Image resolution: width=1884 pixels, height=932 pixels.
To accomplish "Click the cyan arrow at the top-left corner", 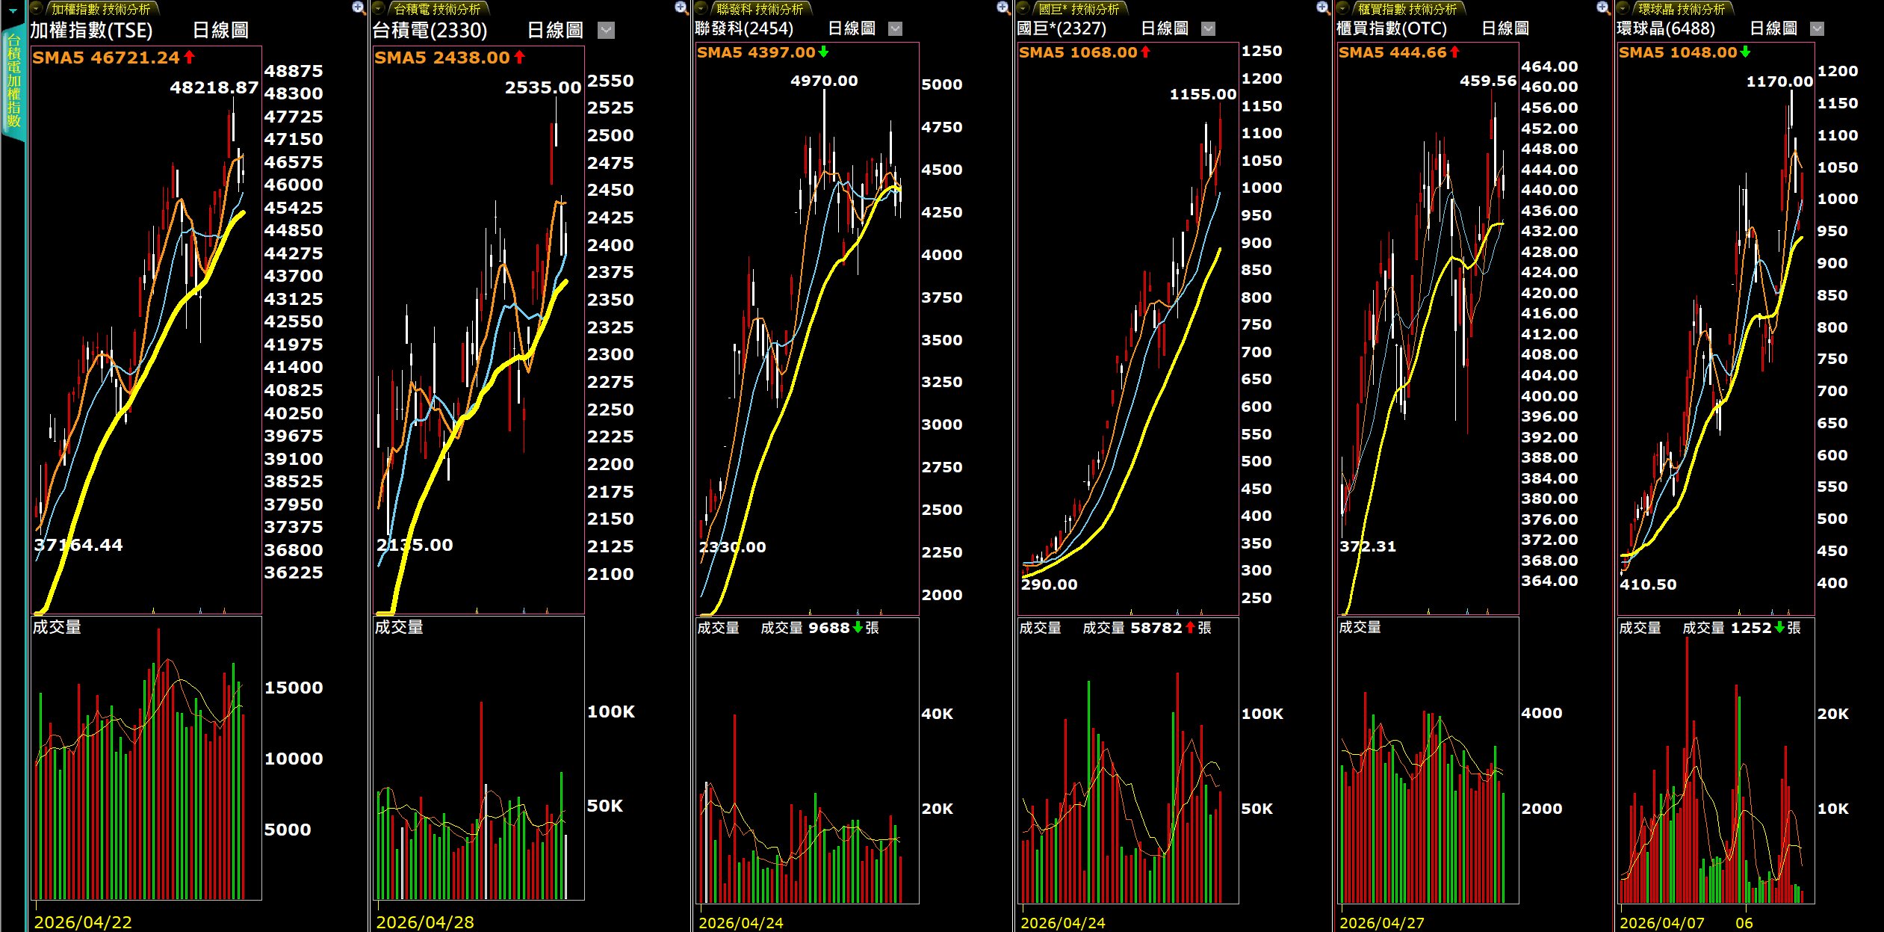I will [13, 10].
